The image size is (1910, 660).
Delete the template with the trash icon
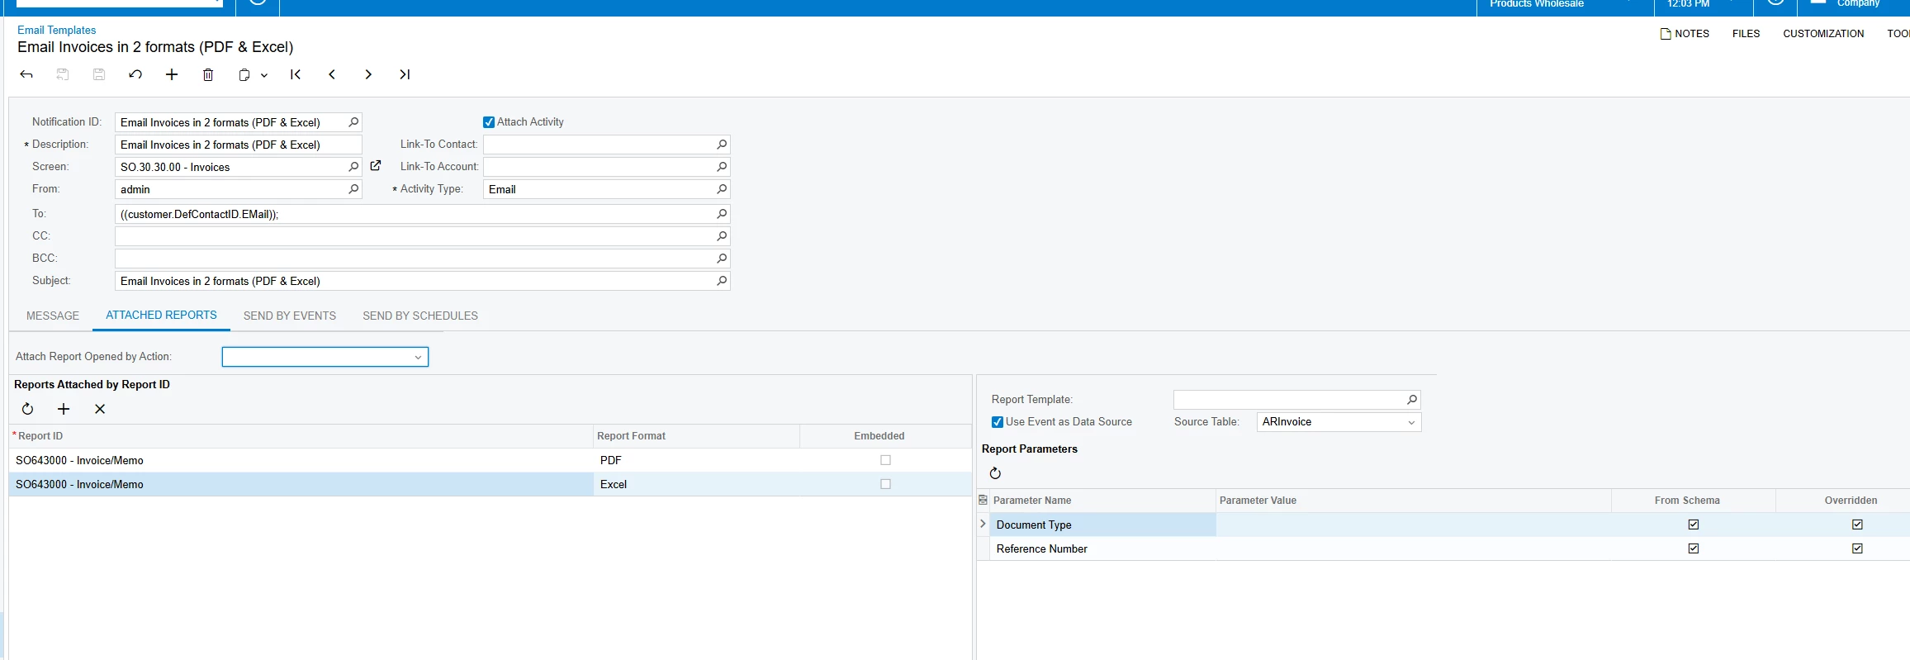pos(208,74)
